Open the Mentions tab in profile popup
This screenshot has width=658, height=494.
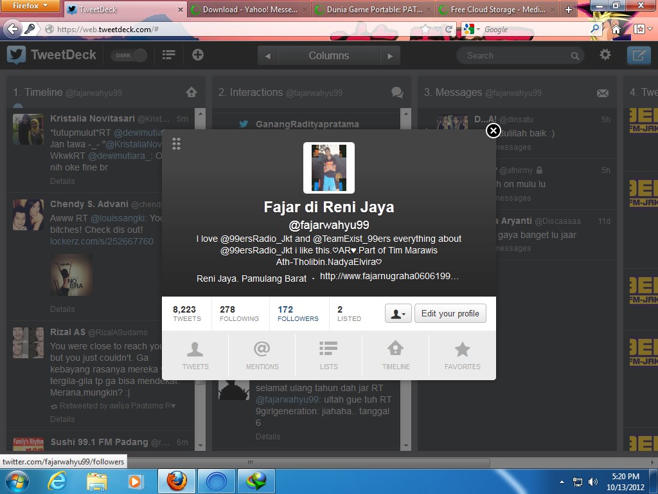(x=262, y=355)
